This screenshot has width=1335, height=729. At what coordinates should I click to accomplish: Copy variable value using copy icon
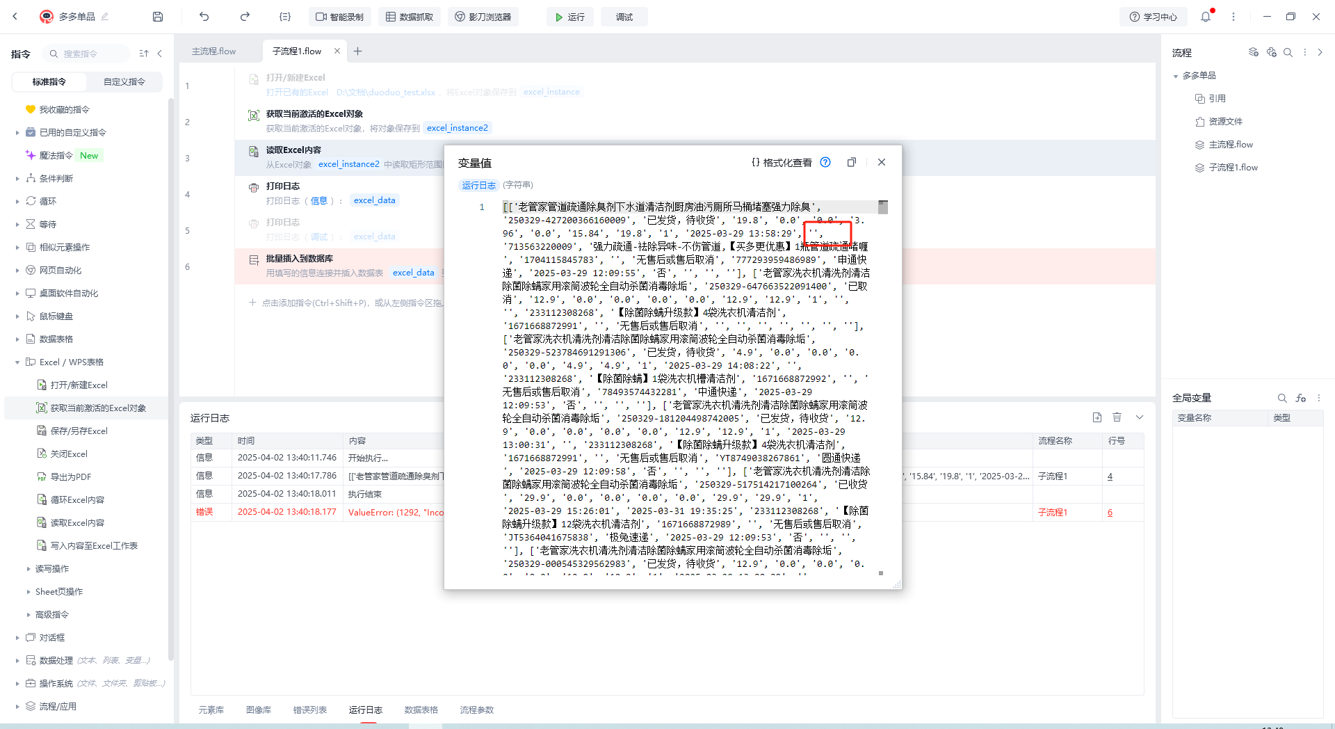click(852, 162)
